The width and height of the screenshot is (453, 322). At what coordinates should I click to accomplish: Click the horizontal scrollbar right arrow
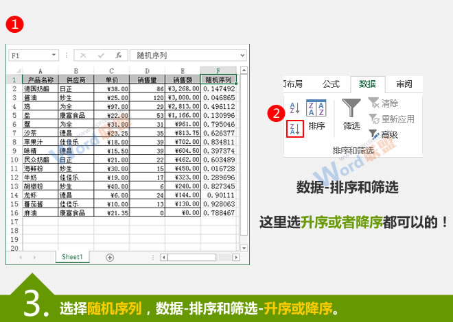click(236, 257)
